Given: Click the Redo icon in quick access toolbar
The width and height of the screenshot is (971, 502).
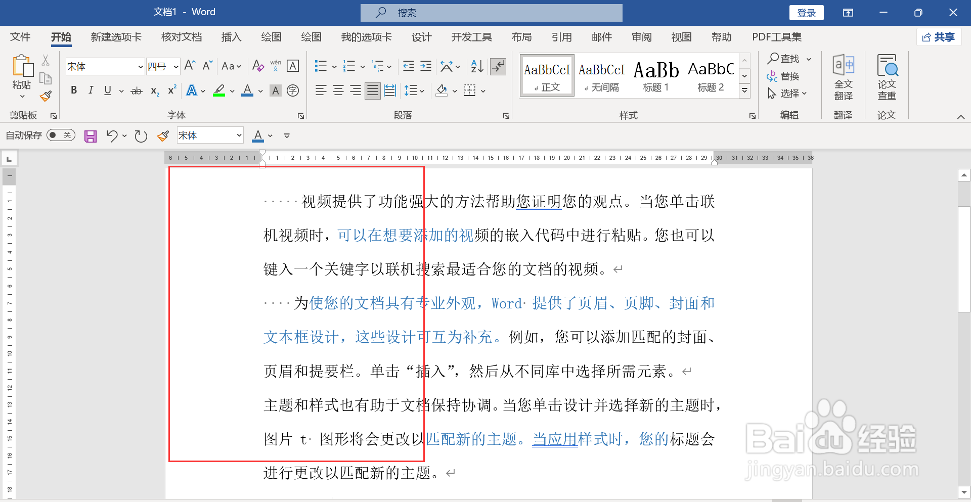Looking at the screenshot, I should click(x=141, y=136).
